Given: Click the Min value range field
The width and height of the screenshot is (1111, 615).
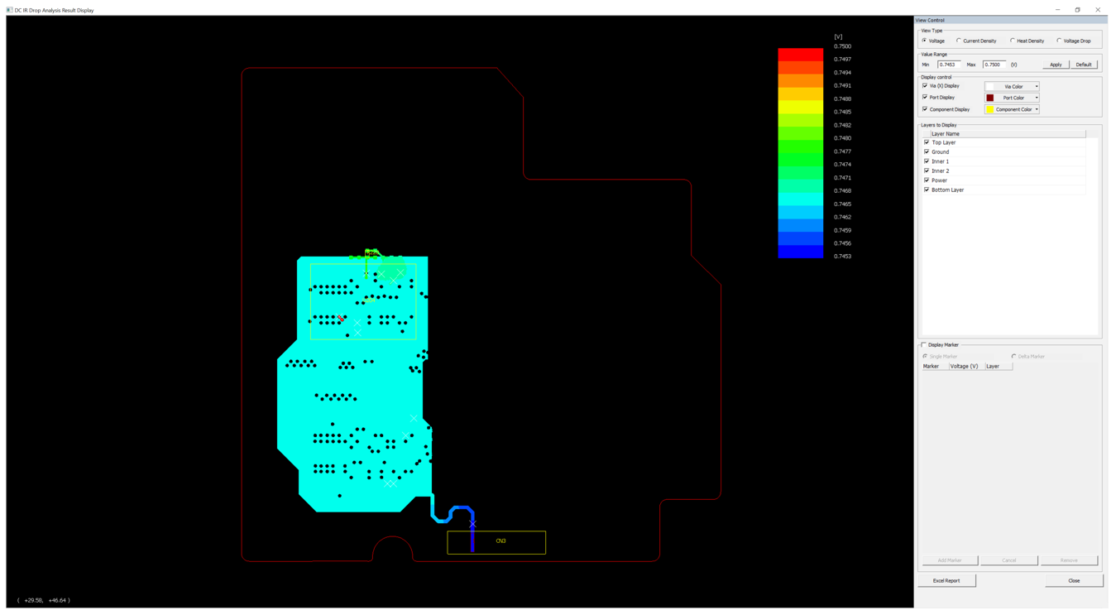Looking at the screenshot, I should [x=948, y=65].
